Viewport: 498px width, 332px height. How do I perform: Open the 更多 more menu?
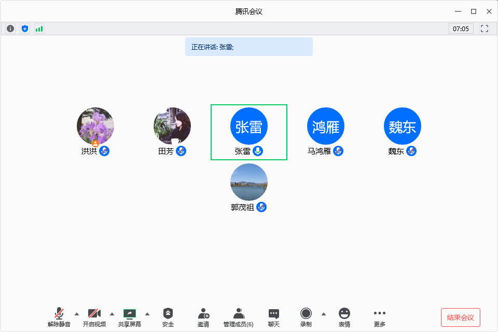coord(380,316)
